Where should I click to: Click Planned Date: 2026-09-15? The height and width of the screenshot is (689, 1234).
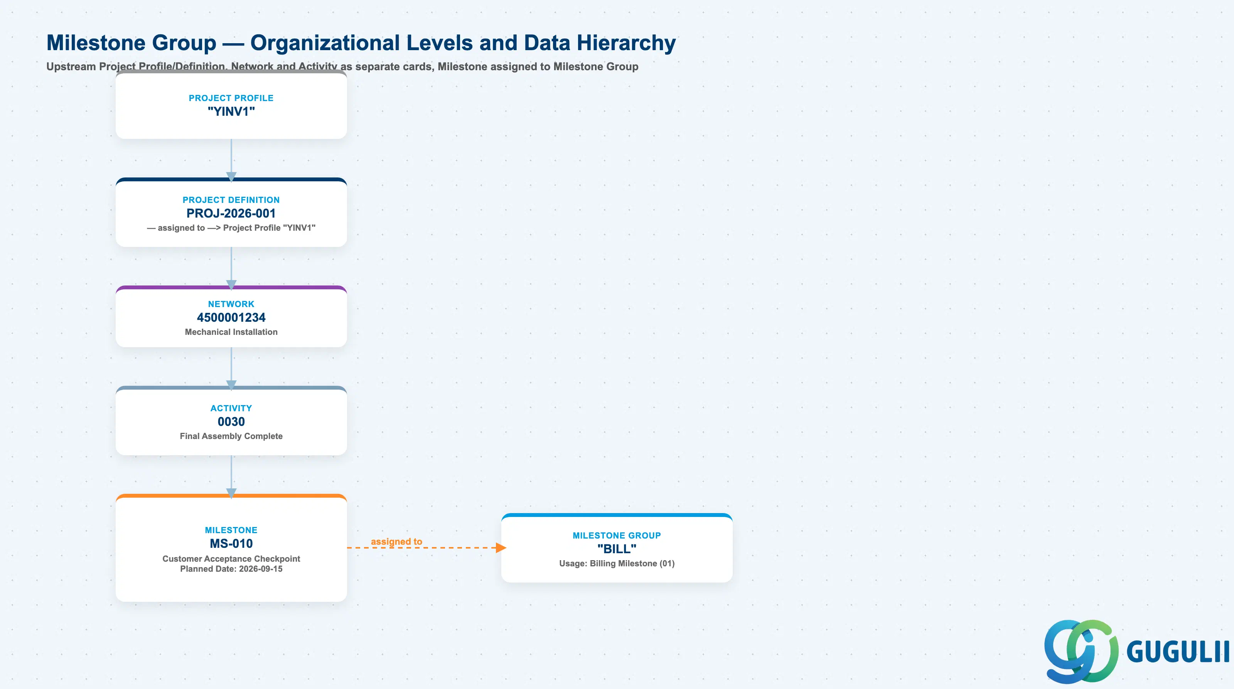tap(231, 569)
